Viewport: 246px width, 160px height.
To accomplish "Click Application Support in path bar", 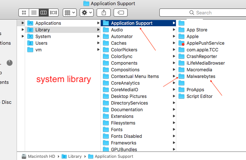I will click(111, 156).
